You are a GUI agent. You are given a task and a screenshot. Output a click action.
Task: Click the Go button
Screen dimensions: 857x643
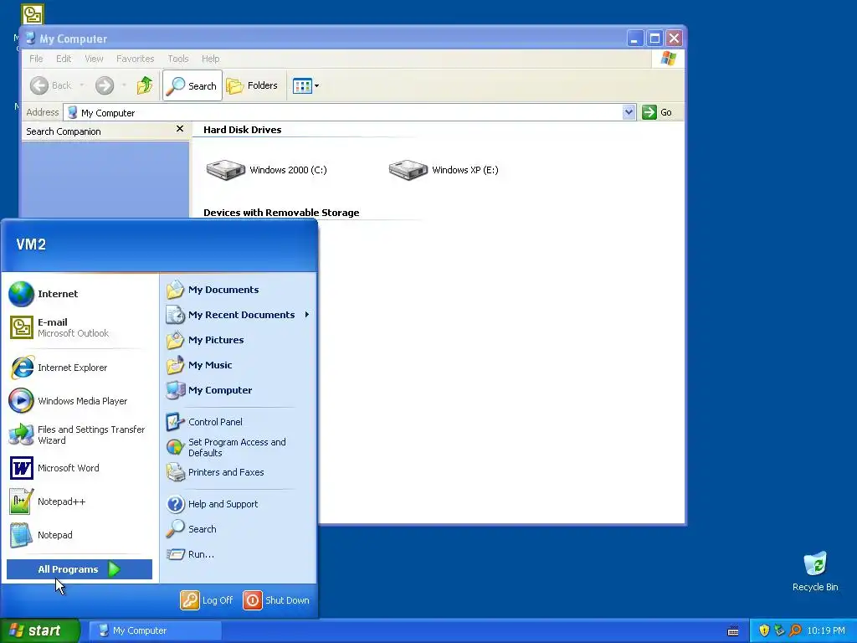pos(658,112)
